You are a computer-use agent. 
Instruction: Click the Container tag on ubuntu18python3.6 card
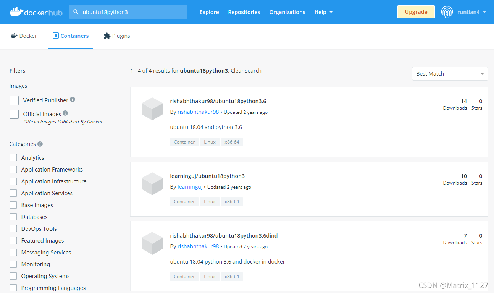click(184, 142)
